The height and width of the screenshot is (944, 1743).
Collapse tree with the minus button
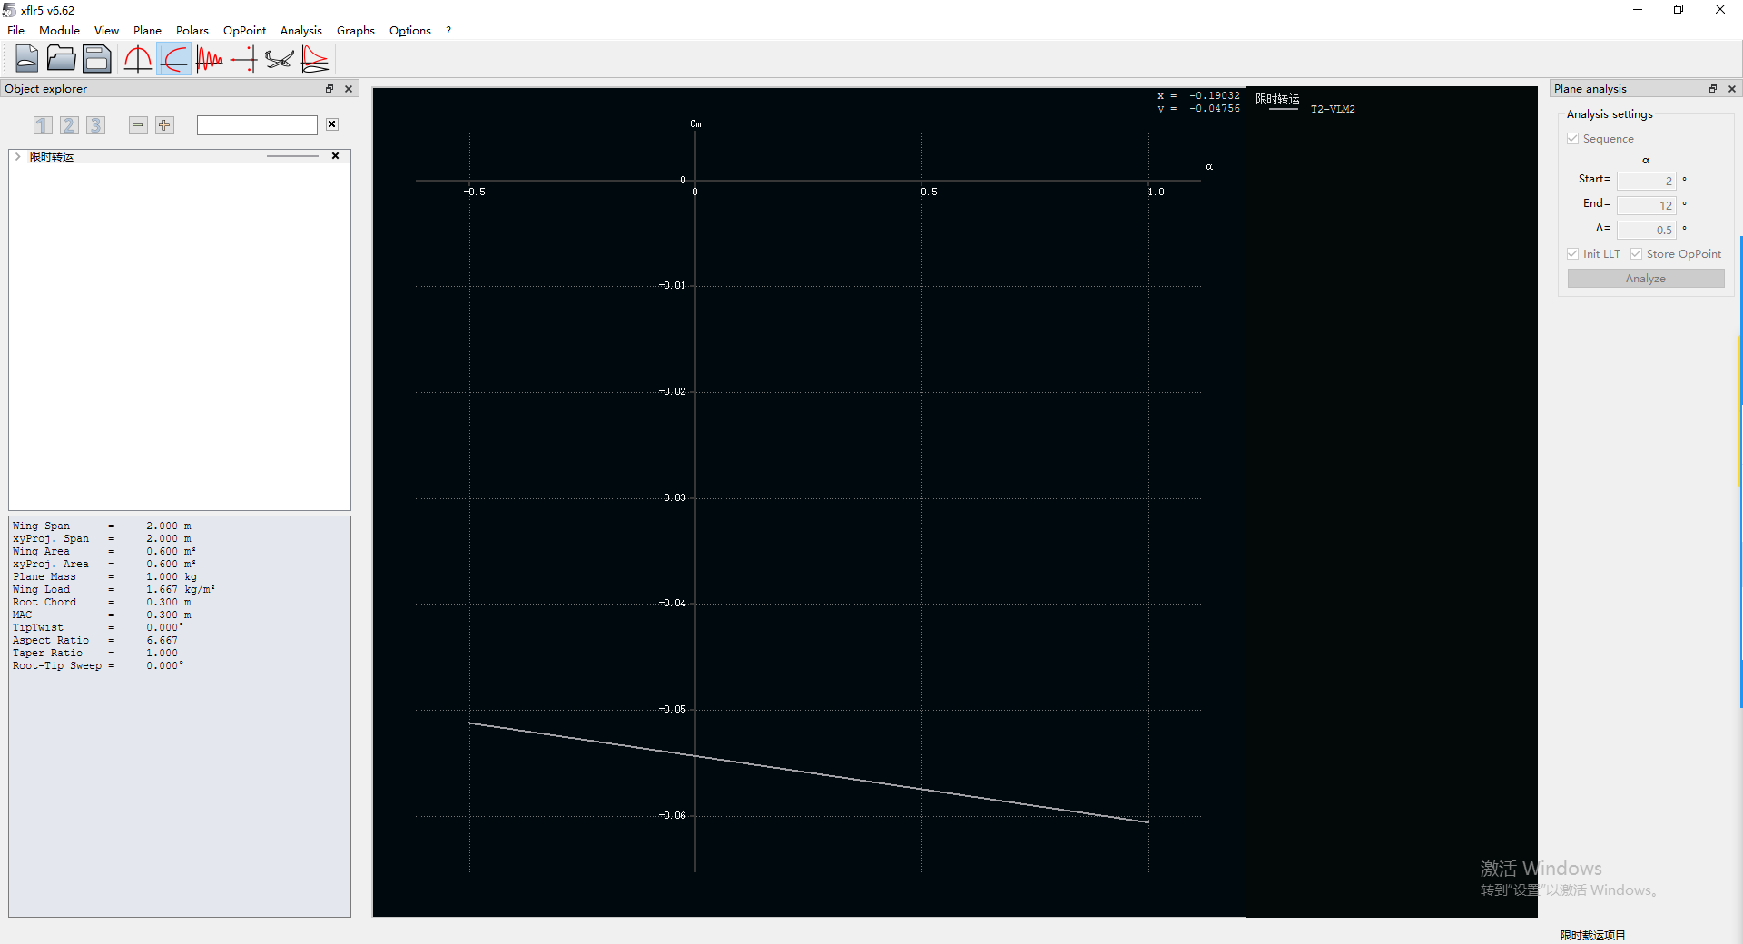point(138,125)
